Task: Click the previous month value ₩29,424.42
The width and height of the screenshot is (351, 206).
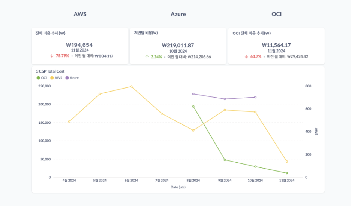Action: 298,57
